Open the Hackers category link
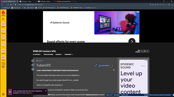The width and height of the screenshot is (174, 97). click(41, 61)
